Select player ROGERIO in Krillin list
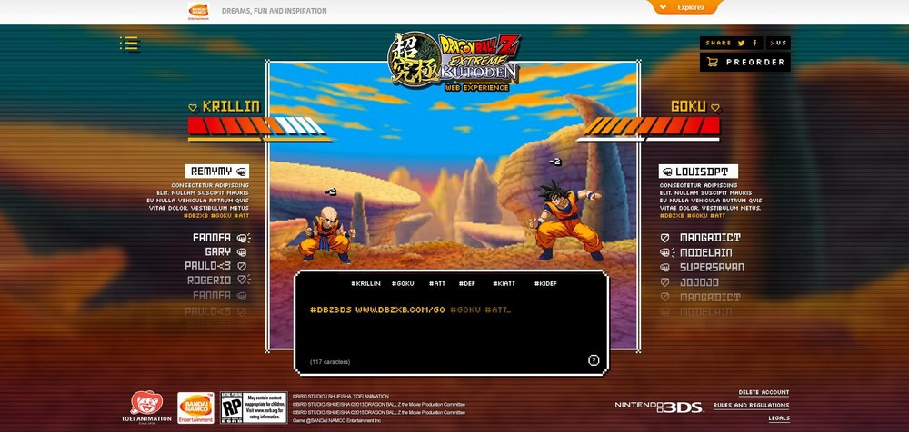Viewport: 909px width, 432px height. [x=209, y=280]
